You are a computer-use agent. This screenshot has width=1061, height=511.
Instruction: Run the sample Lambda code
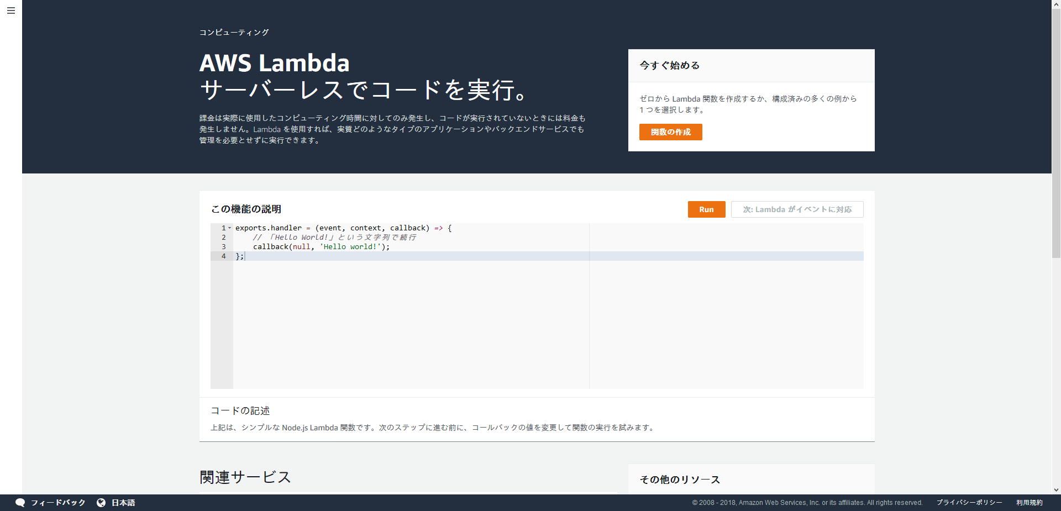pyautogui.click(x=706, y=209)
